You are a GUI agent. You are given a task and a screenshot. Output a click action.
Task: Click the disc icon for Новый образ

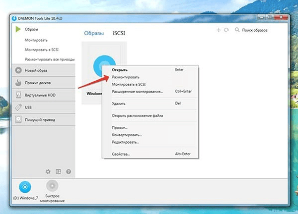(x=18, y=70)
